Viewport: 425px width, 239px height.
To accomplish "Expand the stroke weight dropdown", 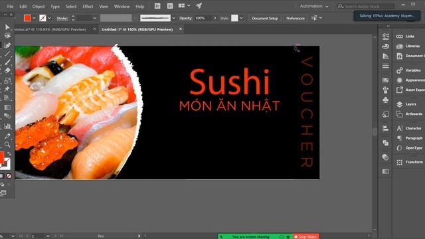I will point(94,18).
